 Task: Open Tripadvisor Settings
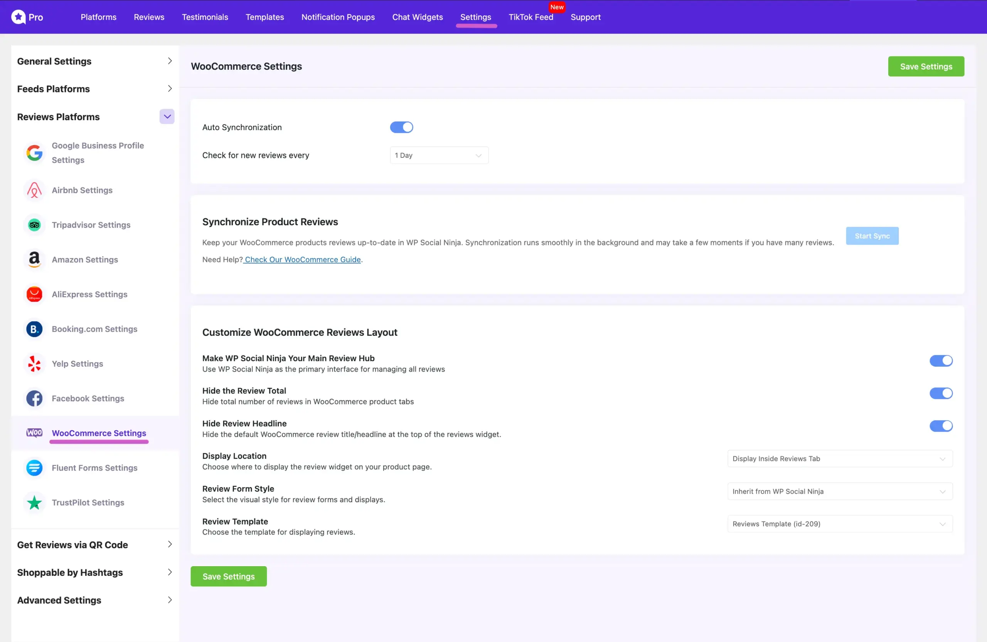pos(91,225)
